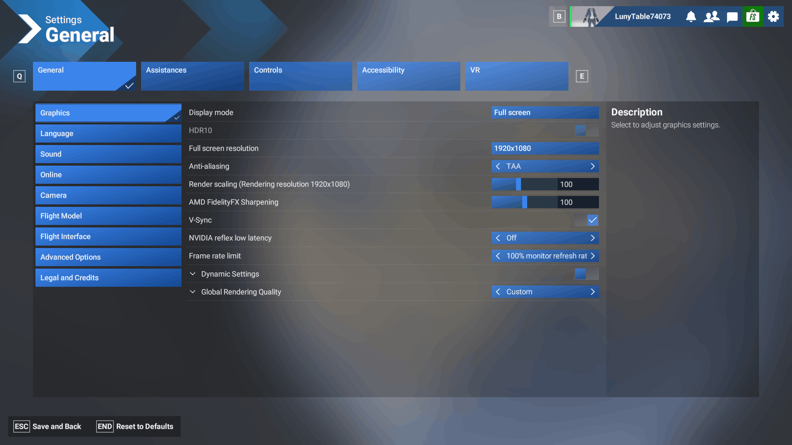The height and width of the screenshot is (445, 792).
Task: Toggle the HDR10 switch
Action: click(586, 131)
